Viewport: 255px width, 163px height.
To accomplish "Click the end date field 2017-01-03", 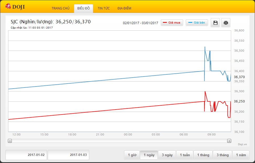I will pyautogui.click(x=68, y=155).
